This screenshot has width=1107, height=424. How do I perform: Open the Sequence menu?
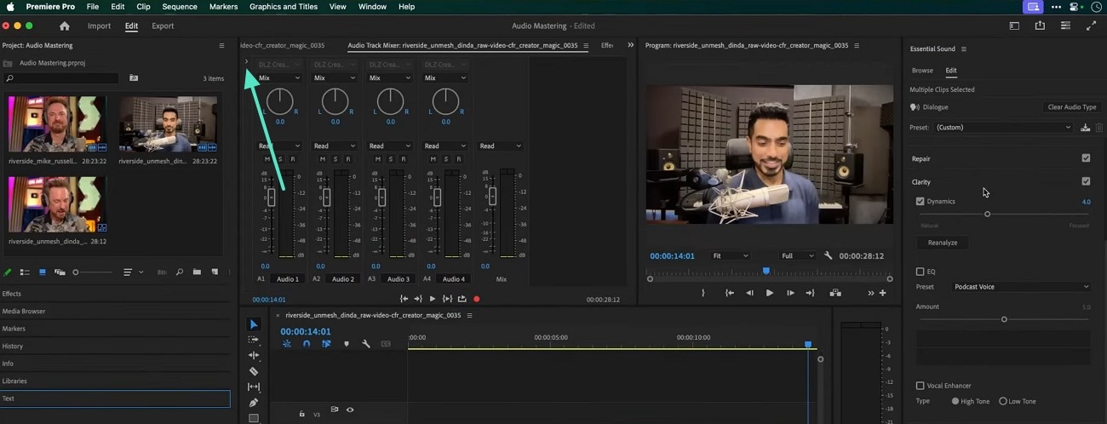[x=180, y=7]
